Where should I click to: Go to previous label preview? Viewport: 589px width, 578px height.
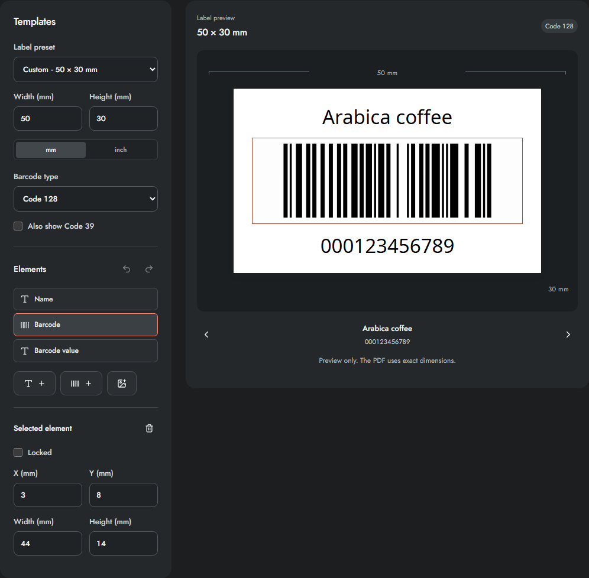[206, 335]
